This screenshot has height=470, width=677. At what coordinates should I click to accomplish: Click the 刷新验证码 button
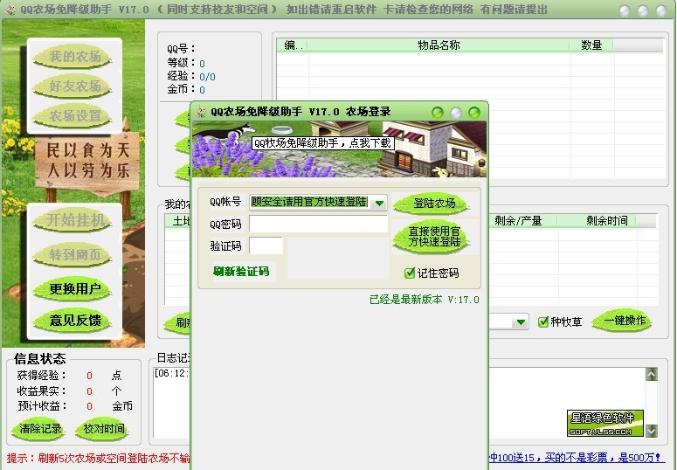(x=241, y=272)
